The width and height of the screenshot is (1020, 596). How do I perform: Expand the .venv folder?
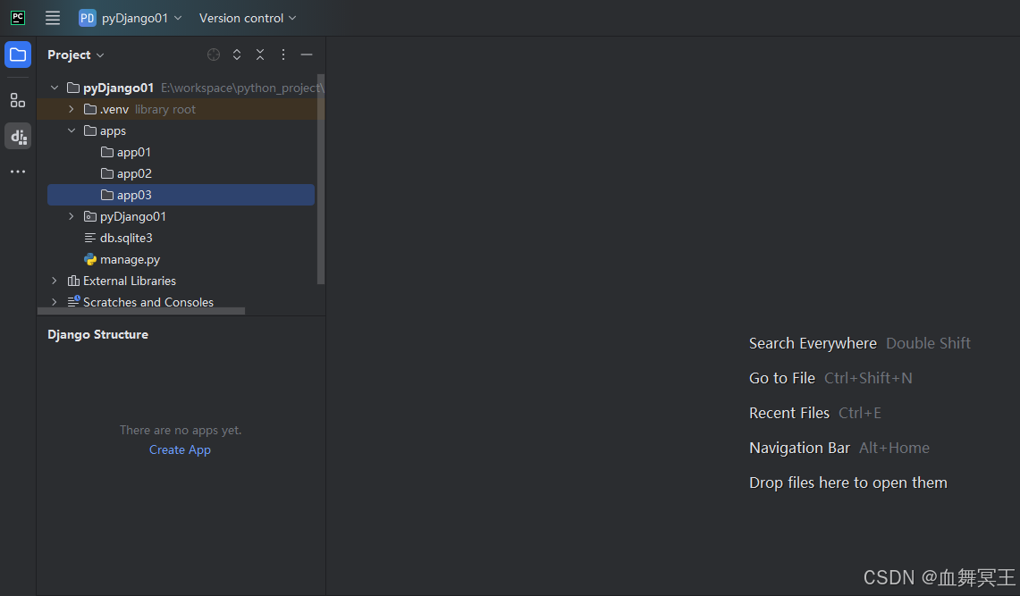pyautogui.click(x=72, y=109)
